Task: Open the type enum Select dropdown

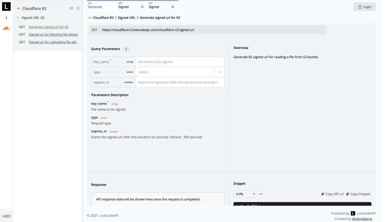Action: 180,72
